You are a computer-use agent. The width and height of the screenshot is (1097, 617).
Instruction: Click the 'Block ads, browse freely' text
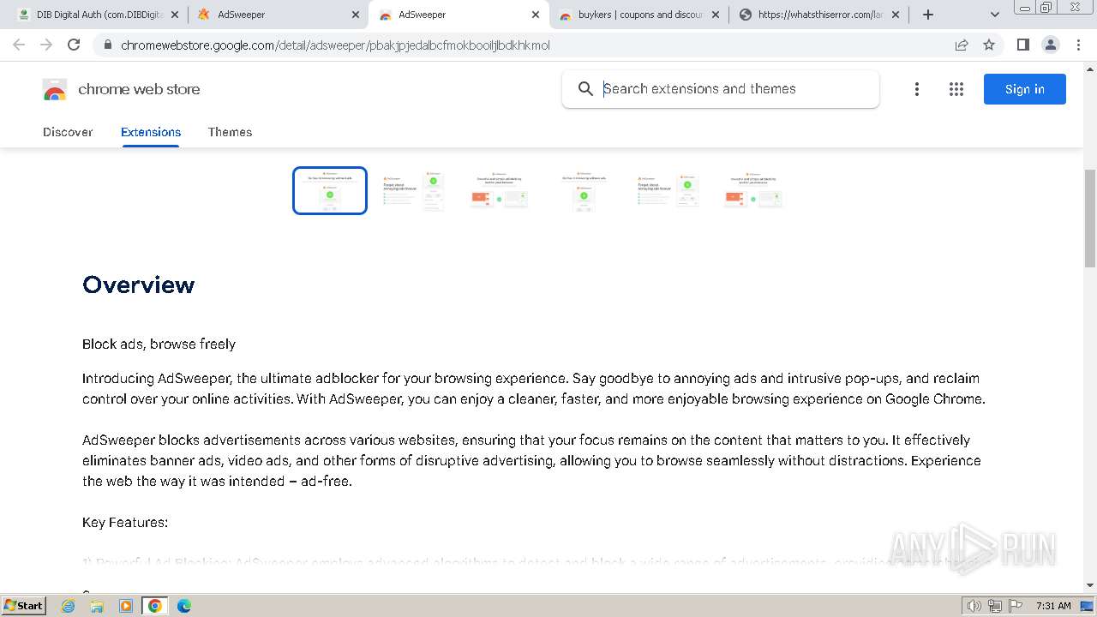click(x=159, y=344)
